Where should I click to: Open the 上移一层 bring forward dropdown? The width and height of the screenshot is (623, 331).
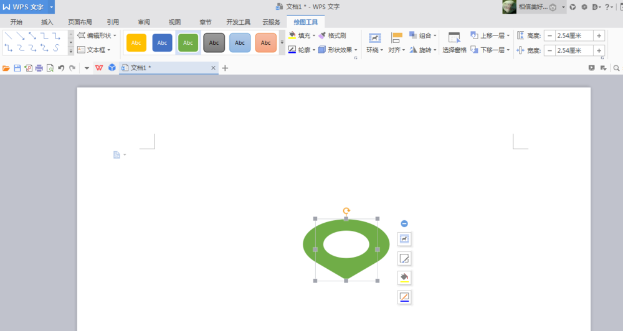[508, 35]
